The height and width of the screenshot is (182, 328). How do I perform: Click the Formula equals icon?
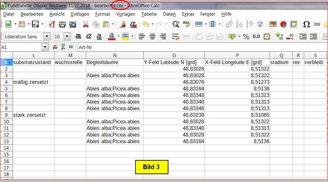pos(71,47)
